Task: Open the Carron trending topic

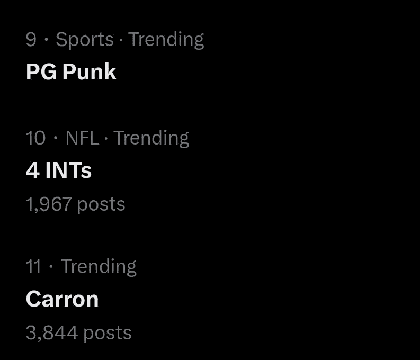Action: [62, 299]
